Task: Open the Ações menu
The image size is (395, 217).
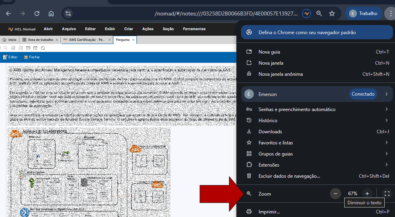Action: tap(148, 29)
